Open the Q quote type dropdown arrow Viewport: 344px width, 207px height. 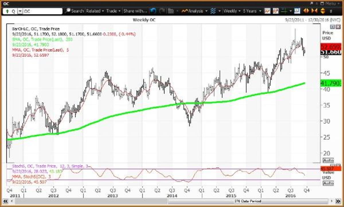[20, 11]
